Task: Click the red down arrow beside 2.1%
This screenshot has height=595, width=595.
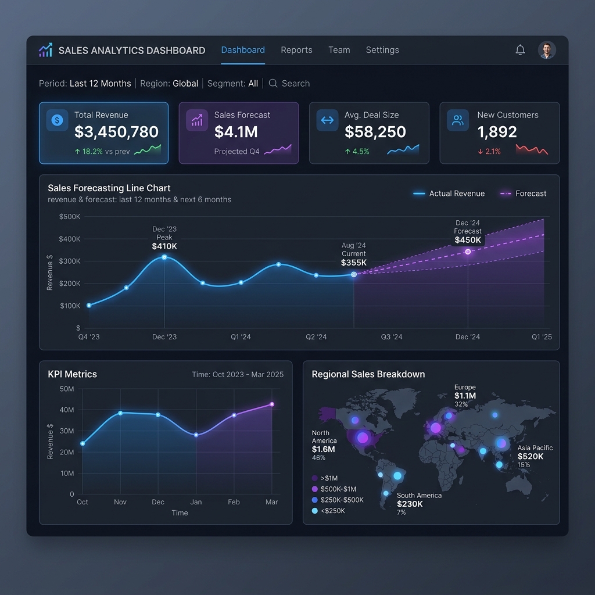Action: pyautogui.click(x=481, y=152)
